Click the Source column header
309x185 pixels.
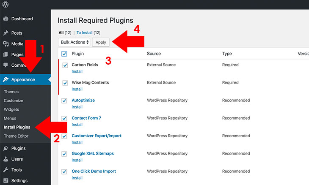[154, 54]
